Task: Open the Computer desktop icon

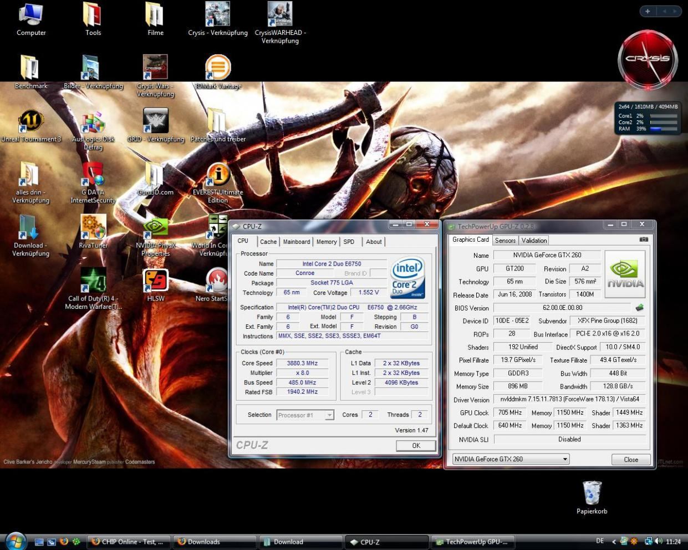Action: [31, 19]
